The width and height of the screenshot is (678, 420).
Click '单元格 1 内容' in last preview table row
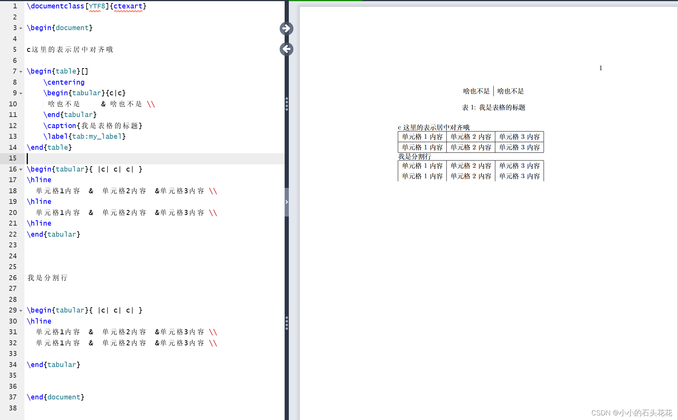coord(422,176)
